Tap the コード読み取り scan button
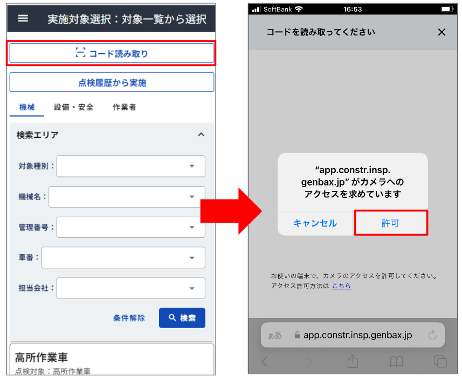The width and height of the screenshot is (462, 377). click(x=112, y=53)
